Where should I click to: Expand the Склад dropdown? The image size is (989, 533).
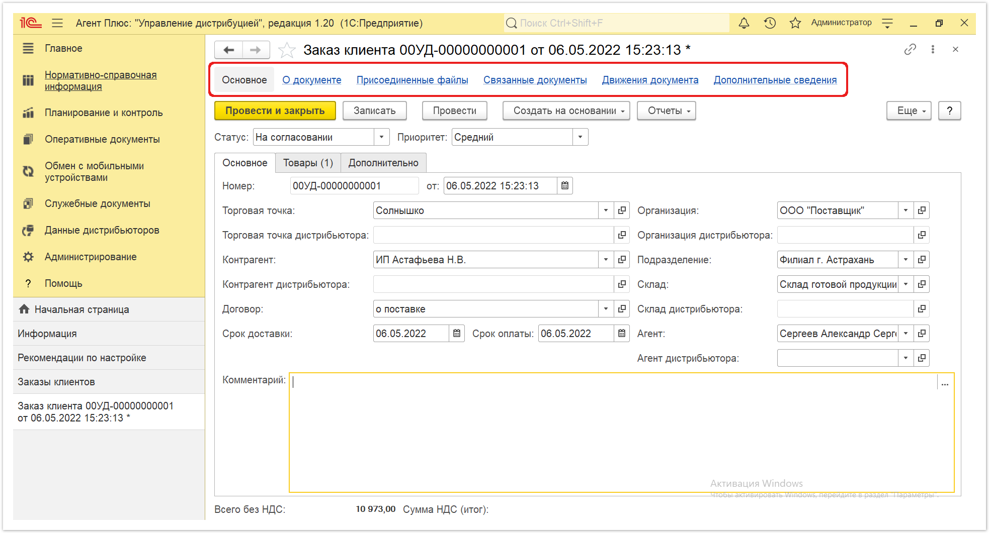coord(905,284)
